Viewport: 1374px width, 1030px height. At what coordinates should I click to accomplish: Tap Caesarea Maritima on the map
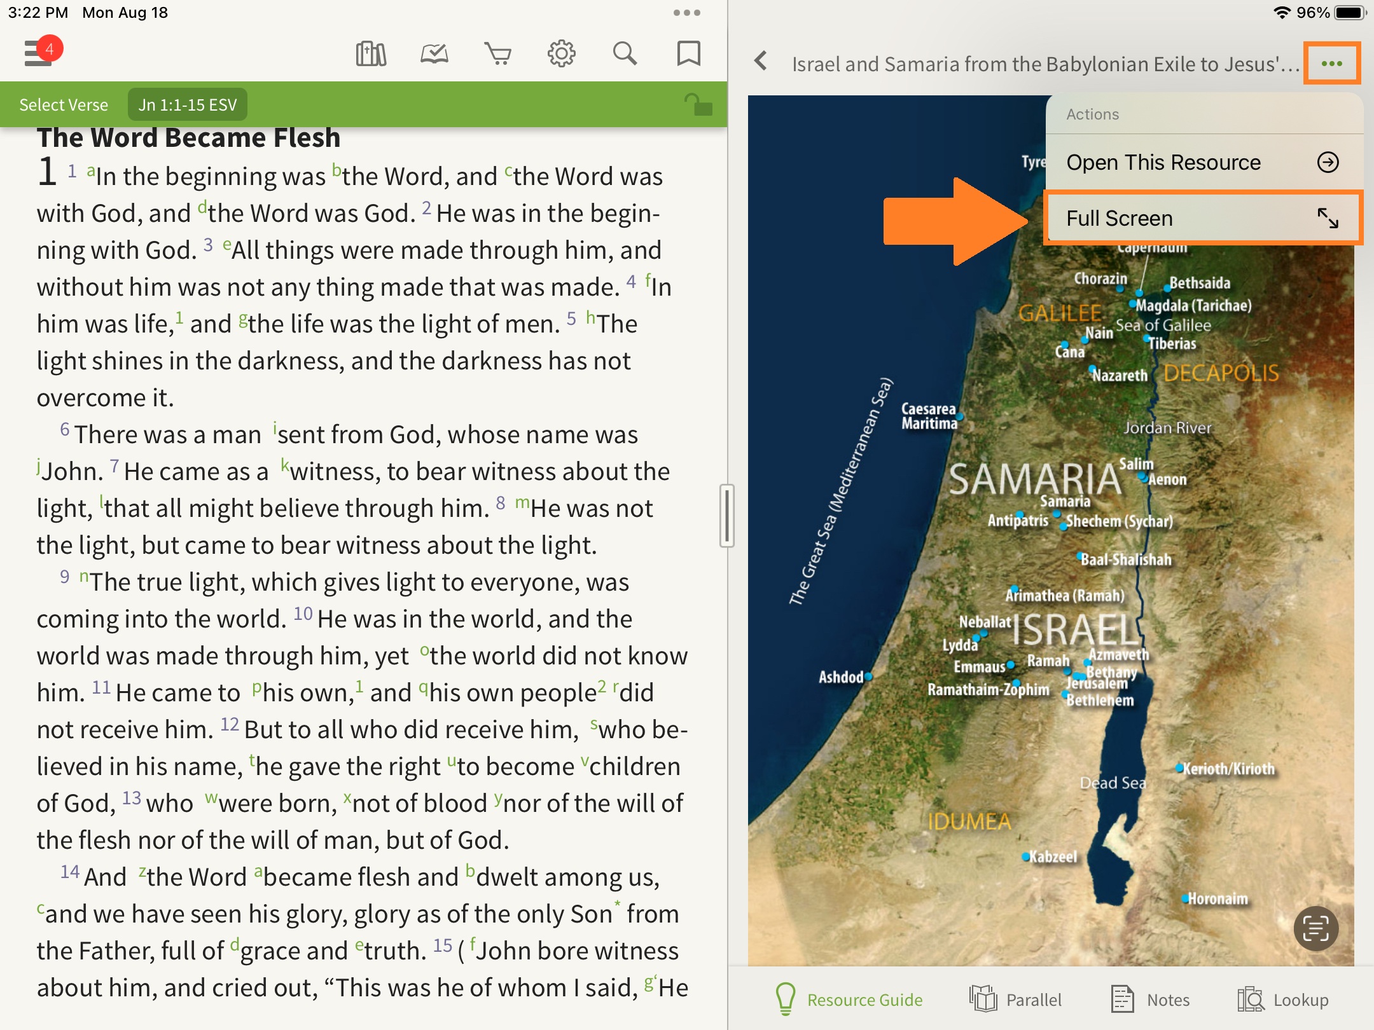(x=929, y=416)
